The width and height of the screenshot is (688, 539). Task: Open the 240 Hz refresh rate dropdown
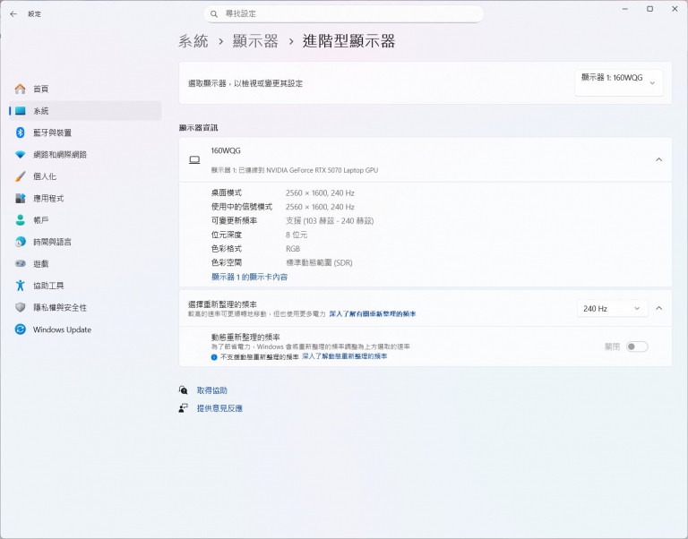coord(612,308)
